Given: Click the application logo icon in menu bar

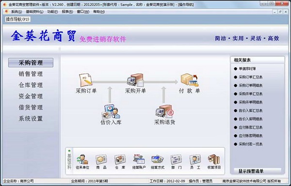Looking at the screenshot, I should 7,12.
